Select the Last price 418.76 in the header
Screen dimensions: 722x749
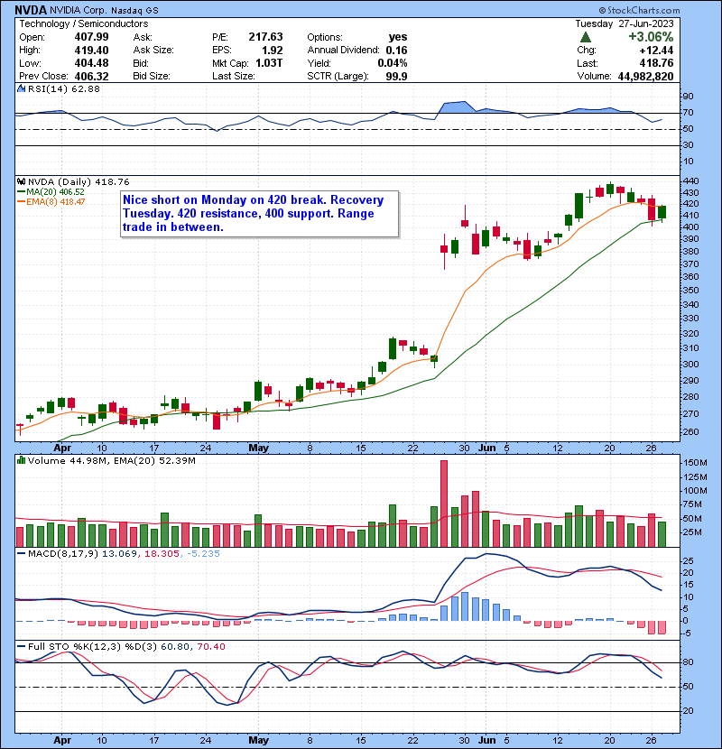(x=656, y=63)
